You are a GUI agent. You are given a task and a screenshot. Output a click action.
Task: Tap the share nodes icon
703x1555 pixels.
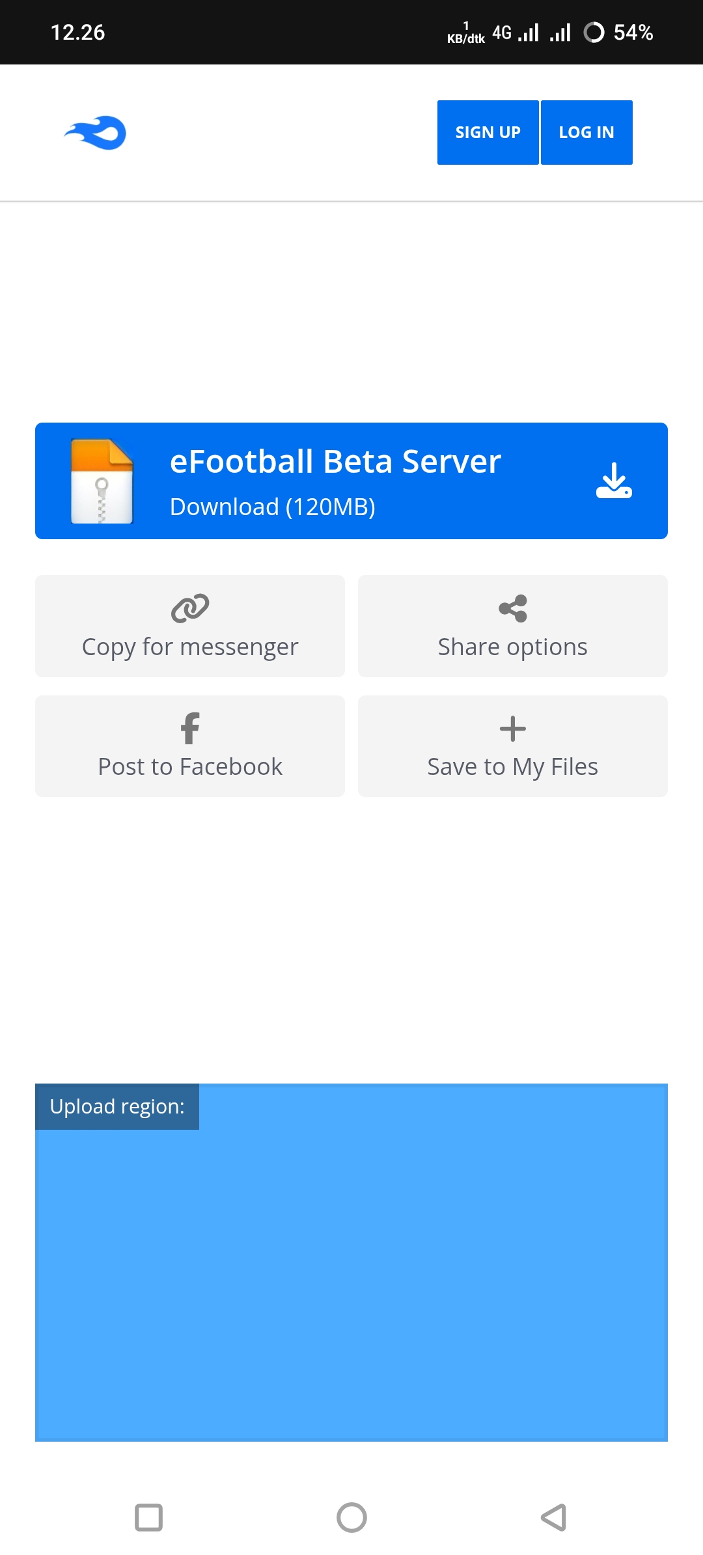pos(512,608)
